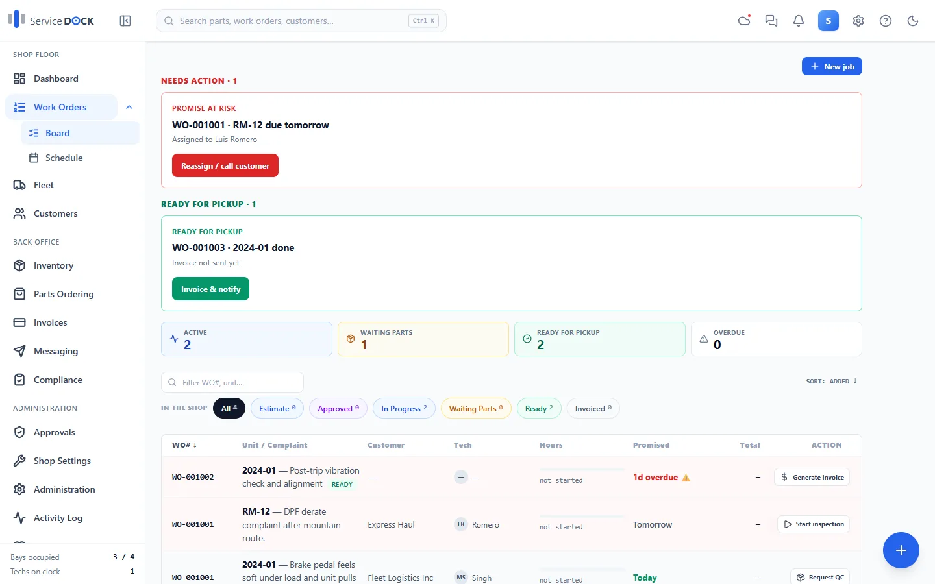The image size is (935, 584).
Task: Sort table by WO# column header
Action: (184, 445)
